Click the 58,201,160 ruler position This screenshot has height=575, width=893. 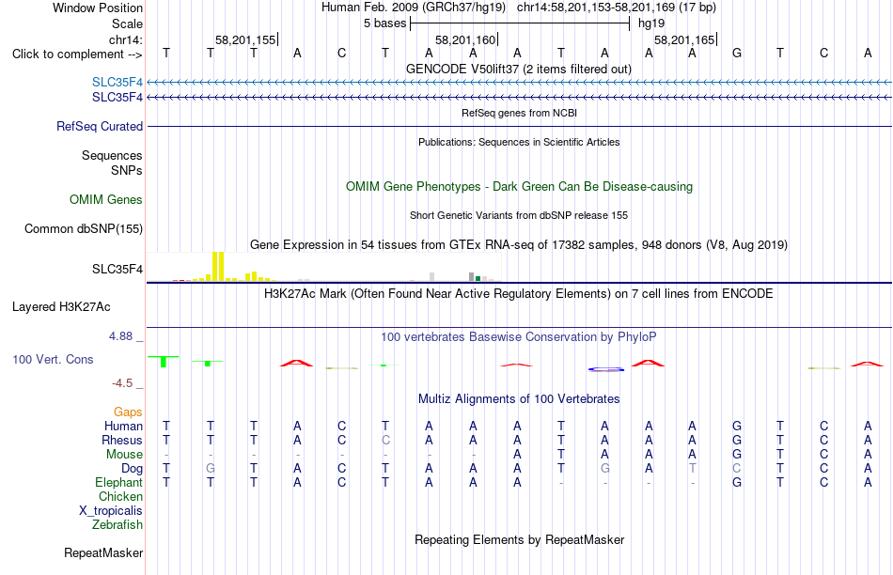coord(465,39)
